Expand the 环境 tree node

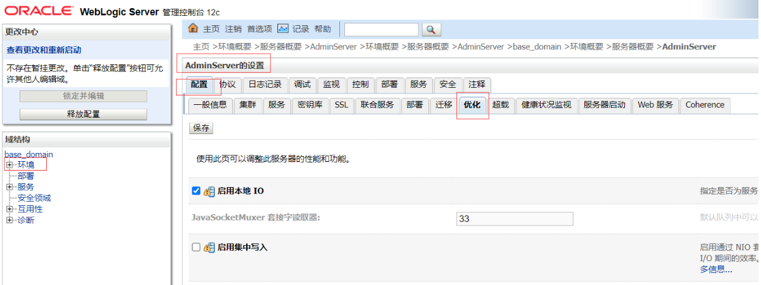coord(9,165)
